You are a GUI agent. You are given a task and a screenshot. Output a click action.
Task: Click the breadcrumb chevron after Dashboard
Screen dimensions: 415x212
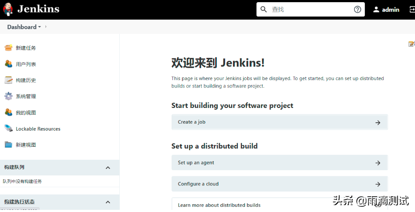pos(46,27)
